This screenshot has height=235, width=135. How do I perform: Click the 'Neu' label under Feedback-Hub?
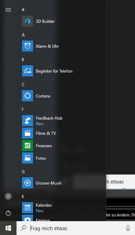coord(40,124)
